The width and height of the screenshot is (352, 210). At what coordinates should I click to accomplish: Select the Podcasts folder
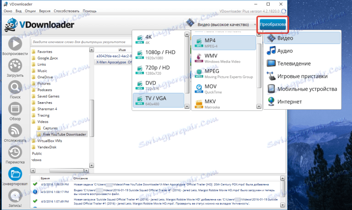click(x=44, y=90)
